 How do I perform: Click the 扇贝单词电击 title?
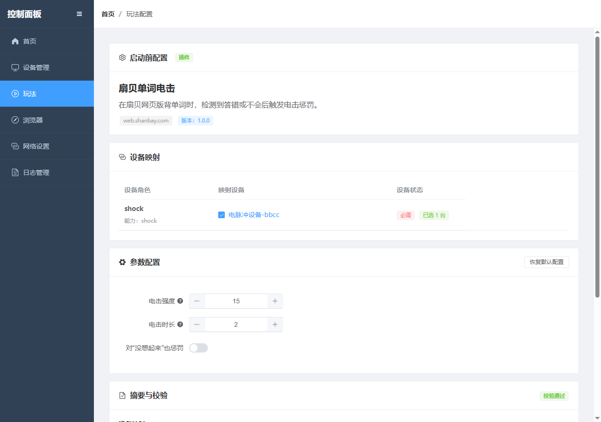pos(147,89)
